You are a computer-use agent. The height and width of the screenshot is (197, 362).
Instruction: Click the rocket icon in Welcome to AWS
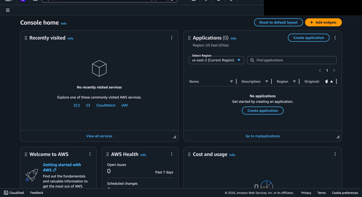coord(32,175)
